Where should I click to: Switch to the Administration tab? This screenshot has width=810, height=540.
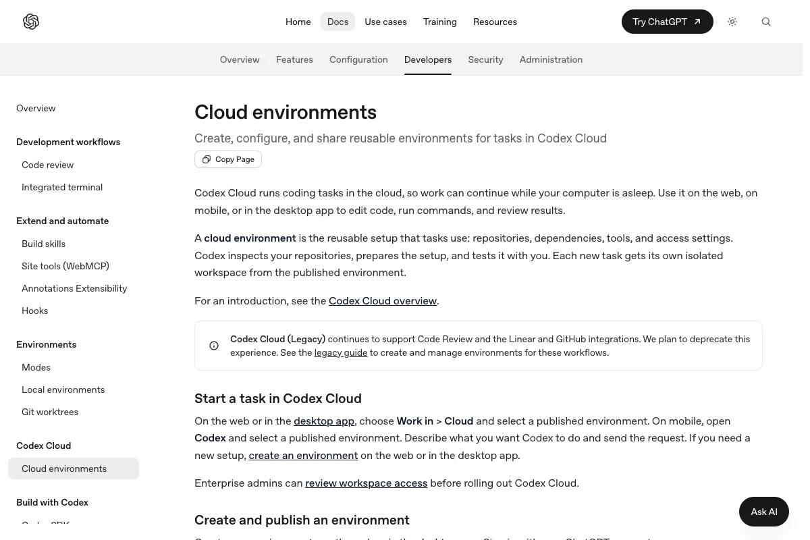coord(551,59)
